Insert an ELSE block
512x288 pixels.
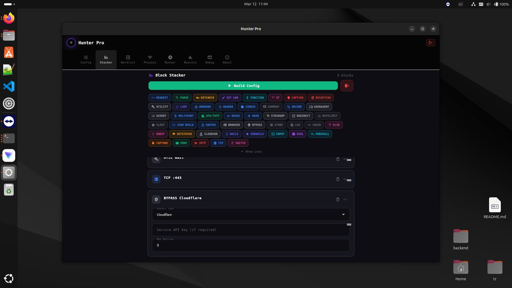(334, 125)
